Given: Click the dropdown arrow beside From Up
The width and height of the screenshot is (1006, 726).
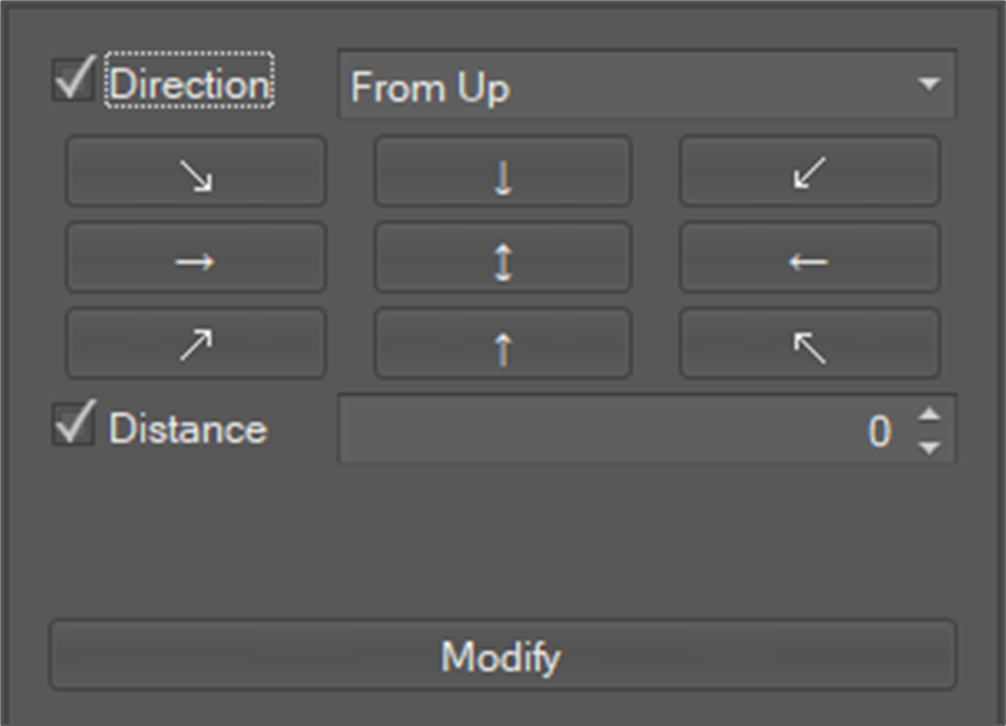Looking at the screenshot, I should click(929, 85).
